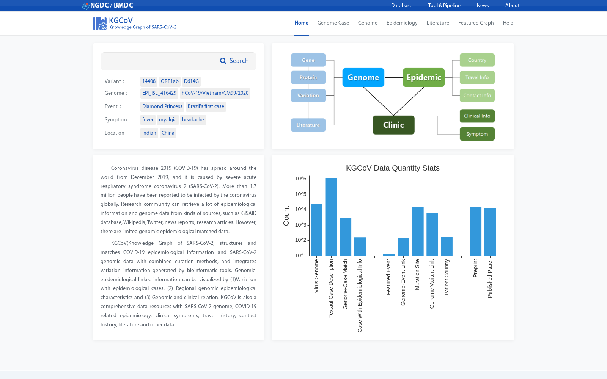The image size is (607, 379).
Task: Click the Featured Event axis label
Action: (388, 277)
